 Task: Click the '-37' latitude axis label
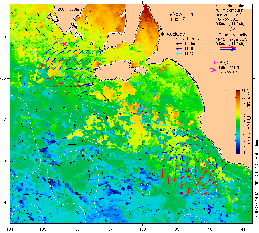(x=4, y=119)
